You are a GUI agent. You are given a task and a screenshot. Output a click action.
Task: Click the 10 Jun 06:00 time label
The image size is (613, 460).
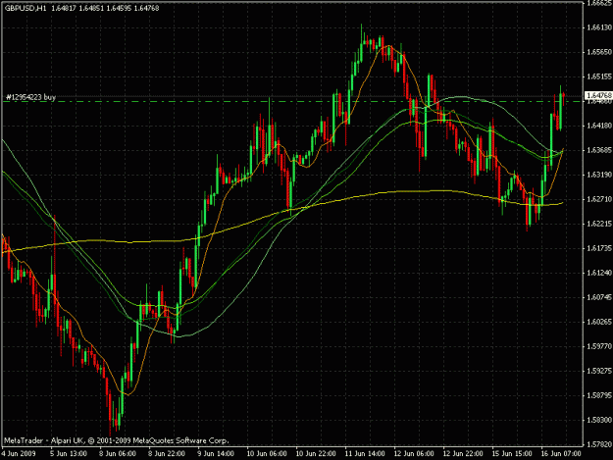pyautogui.click(x=267, y=454)
